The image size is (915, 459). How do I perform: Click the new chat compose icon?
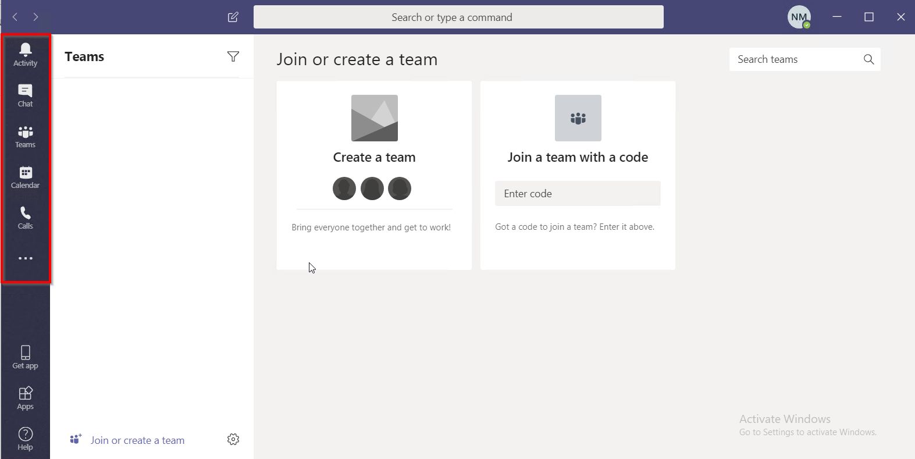point(233,17)
